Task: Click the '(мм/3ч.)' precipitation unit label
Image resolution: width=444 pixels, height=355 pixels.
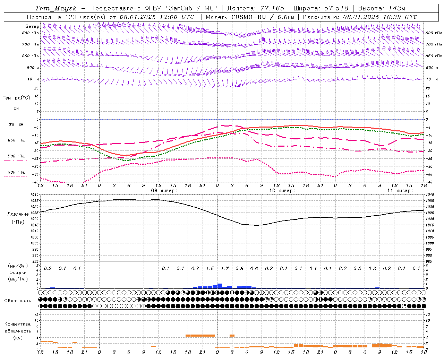Action: pyautogui.click(x=17, y=266)
